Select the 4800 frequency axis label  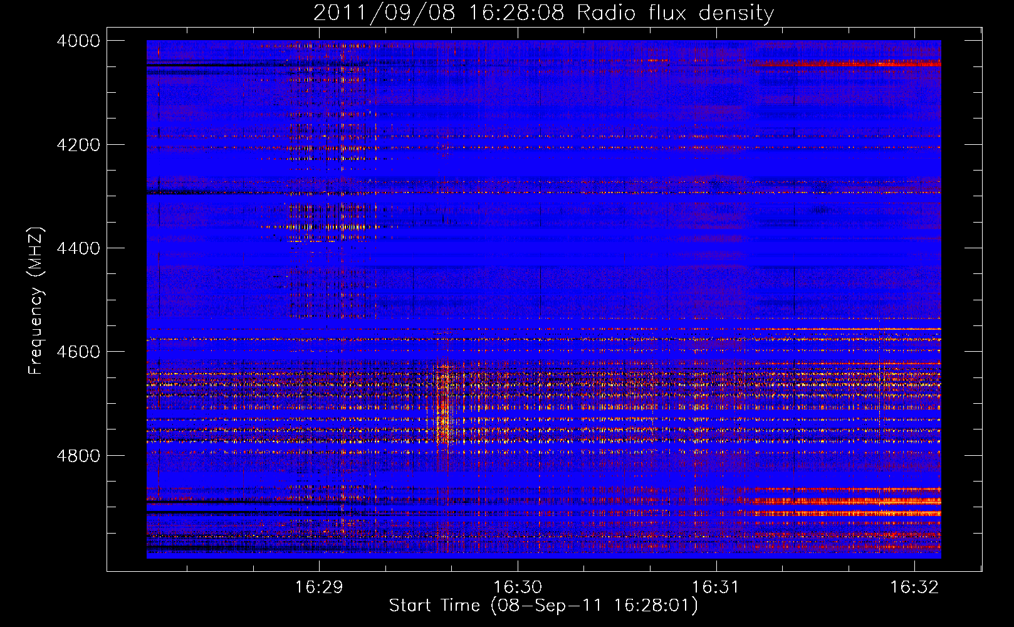(78, 455)
